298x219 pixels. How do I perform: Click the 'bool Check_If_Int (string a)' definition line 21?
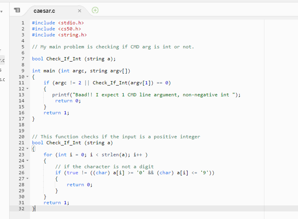tap(72, 143)
